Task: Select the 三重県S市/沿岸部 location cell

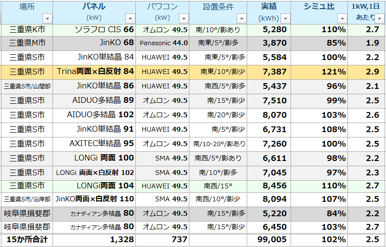Action: coord(27,199)
